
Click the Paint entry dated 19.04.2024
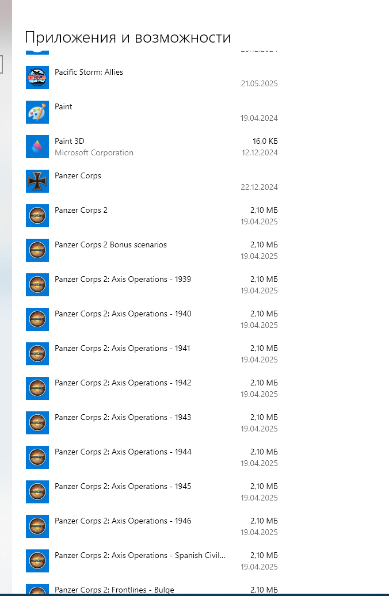(152, 112)
